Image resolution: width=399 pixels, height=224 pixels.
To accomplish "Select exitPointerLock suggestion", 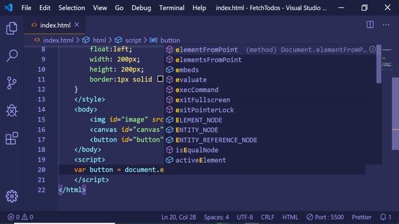I will (271, 110).
